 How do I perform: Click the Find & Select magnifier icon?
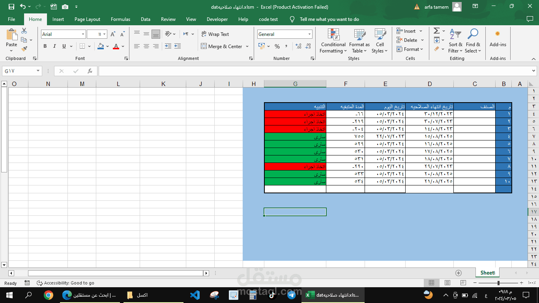(x=472, y=34)
